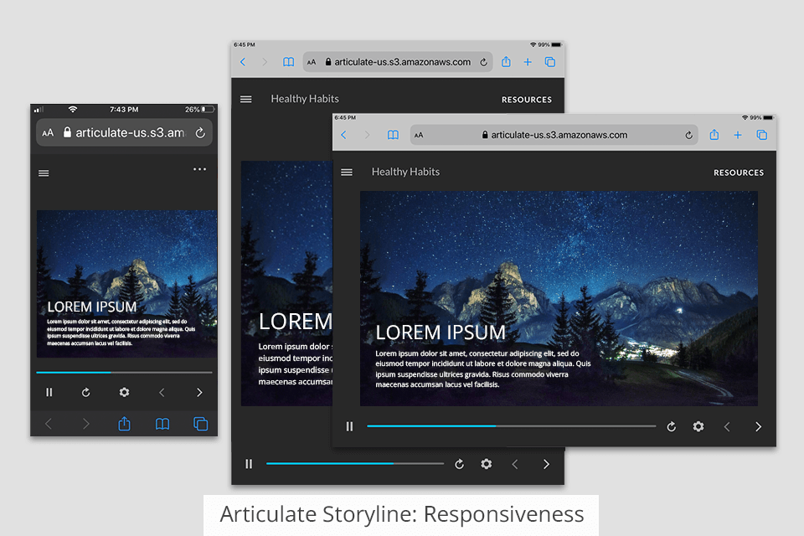This screenshot has width=804, height=536.
Task: Reload page in landscape tablet address bar
Action: point(688,135)
